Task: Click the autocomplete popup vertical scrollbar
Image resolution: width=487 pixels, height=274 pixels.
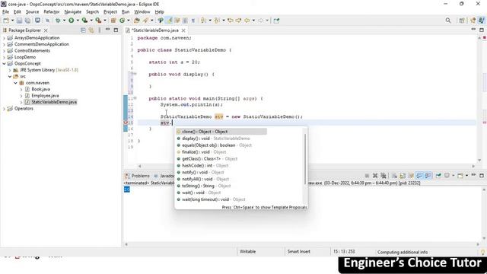Action: pyautogui.click(x=305, y=158)
